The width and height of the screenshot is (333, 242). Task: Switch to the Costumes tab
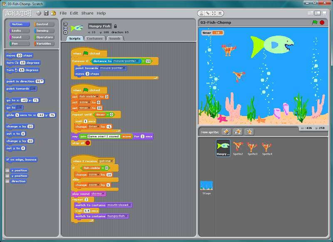coord(95,39)
